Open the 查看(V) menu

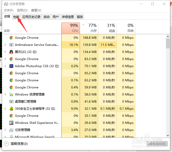(x=36, y=10)
